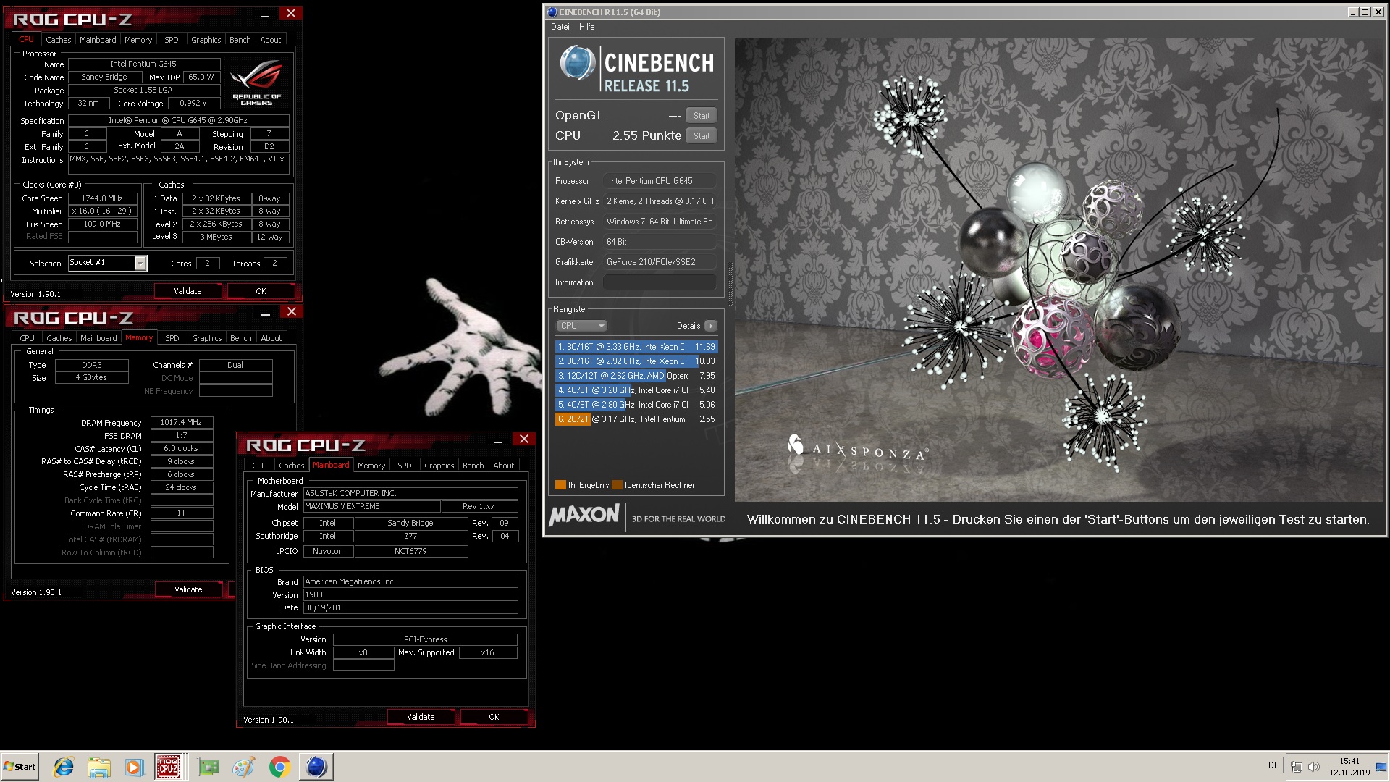Screen dimensions: 1390x782
Task: Open the network tray icon
Action: coord(1297,767)
